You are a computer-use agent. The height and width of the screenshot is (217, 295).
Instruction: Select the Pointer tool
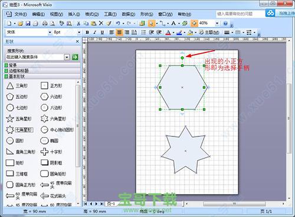[151, 24]
